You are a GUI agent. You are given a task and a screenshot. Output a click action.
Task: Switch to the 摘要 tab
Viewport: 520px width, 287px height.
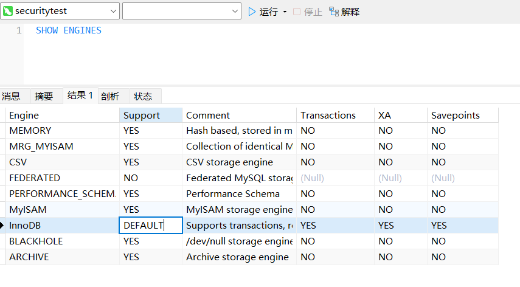tap(44, 96)
